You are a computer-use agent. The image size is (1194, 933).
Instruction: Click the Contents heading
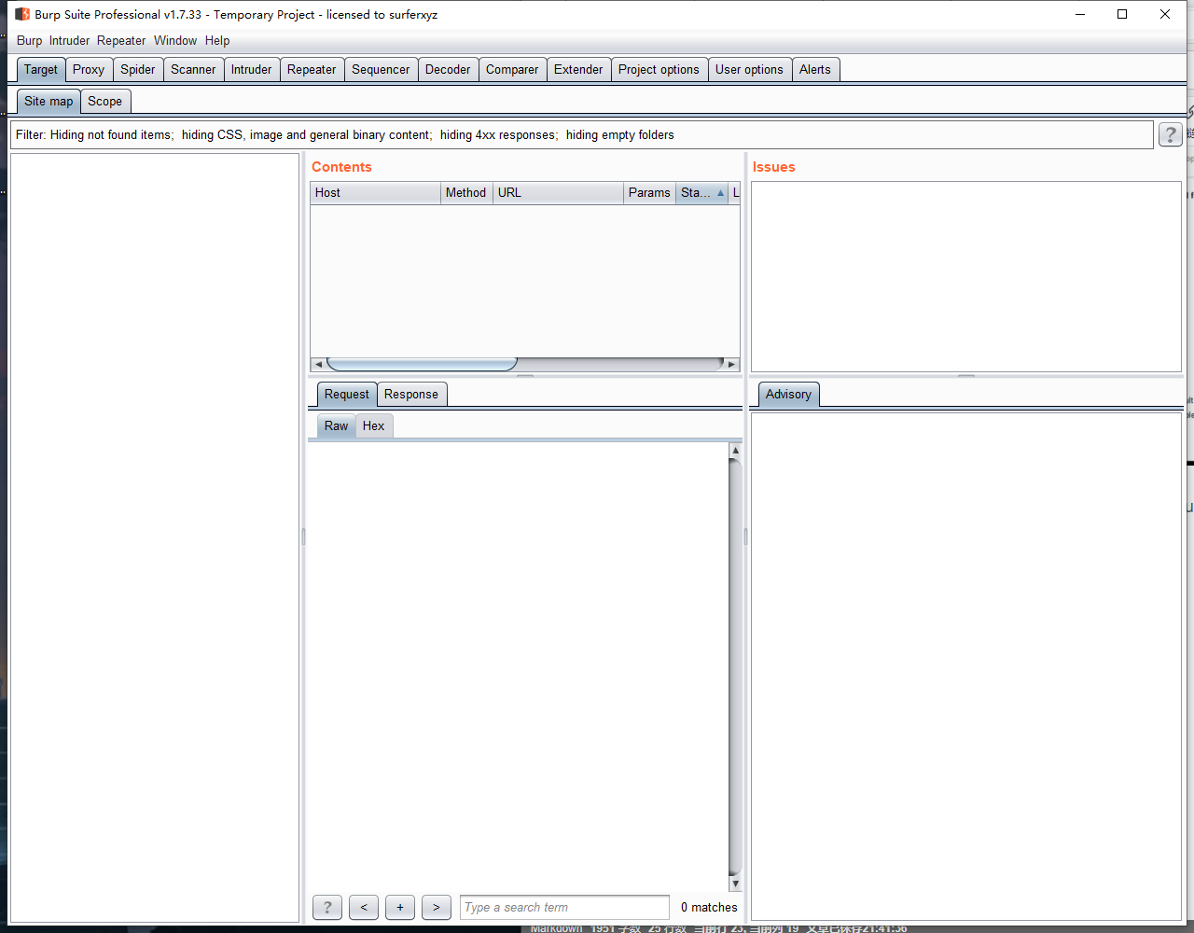pyautogui.click(x=341, y=167)
